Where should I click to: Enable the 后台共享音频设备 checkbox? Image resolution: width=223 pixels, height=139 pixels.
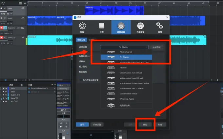click(80, 80)
